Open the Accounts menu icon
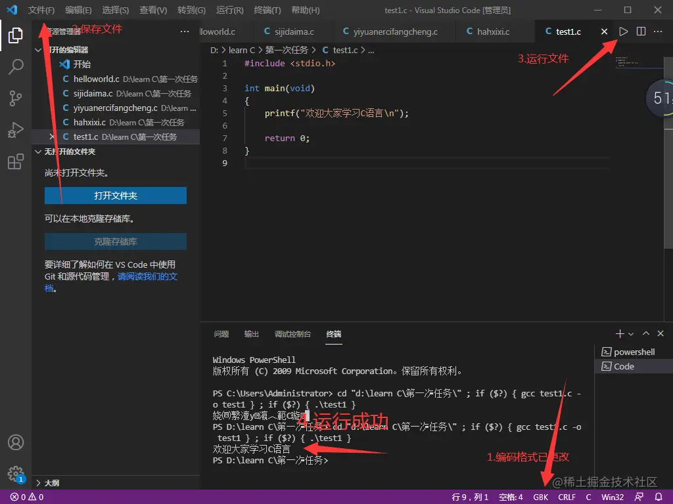Viewport: 673px width, 504px height. pos(16,442)
